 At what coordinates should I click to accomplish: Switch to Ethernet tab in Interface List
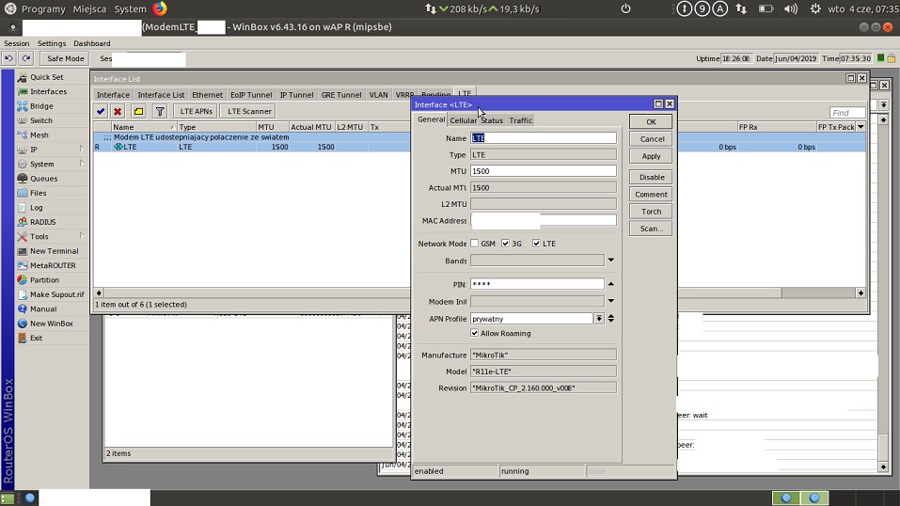coord(207,95)
